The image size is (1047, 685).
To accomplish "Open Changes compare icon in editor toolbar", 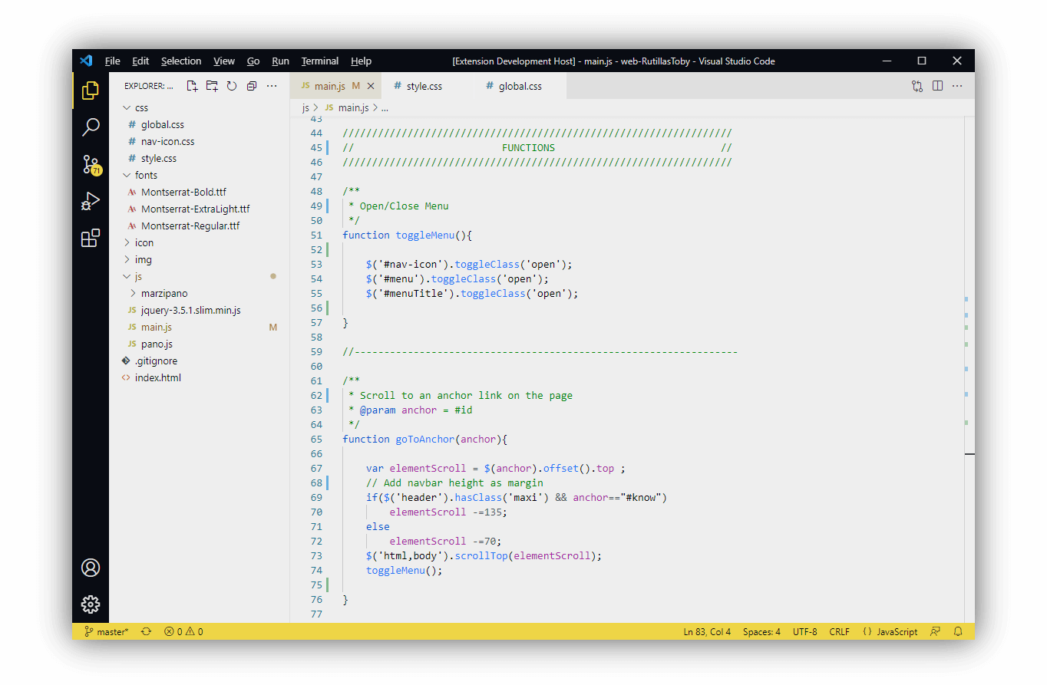I will point(917,86).
